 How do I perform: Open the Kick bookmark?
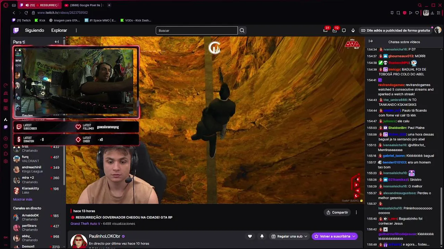point(40,20)
